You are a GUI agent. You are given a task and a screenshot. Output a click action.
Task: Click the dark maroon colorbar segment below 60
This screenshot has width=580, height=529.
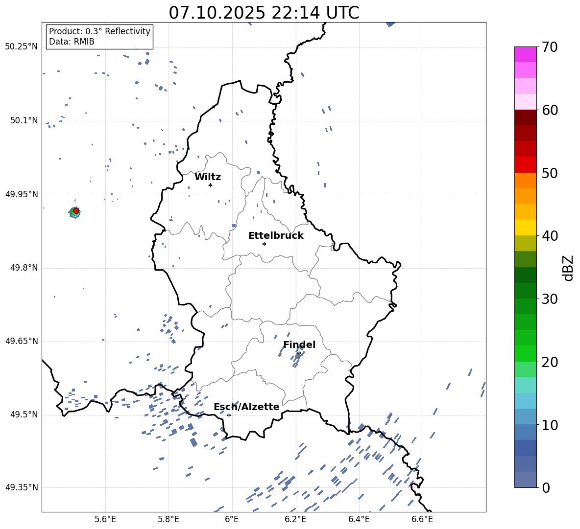click(526, 117)
